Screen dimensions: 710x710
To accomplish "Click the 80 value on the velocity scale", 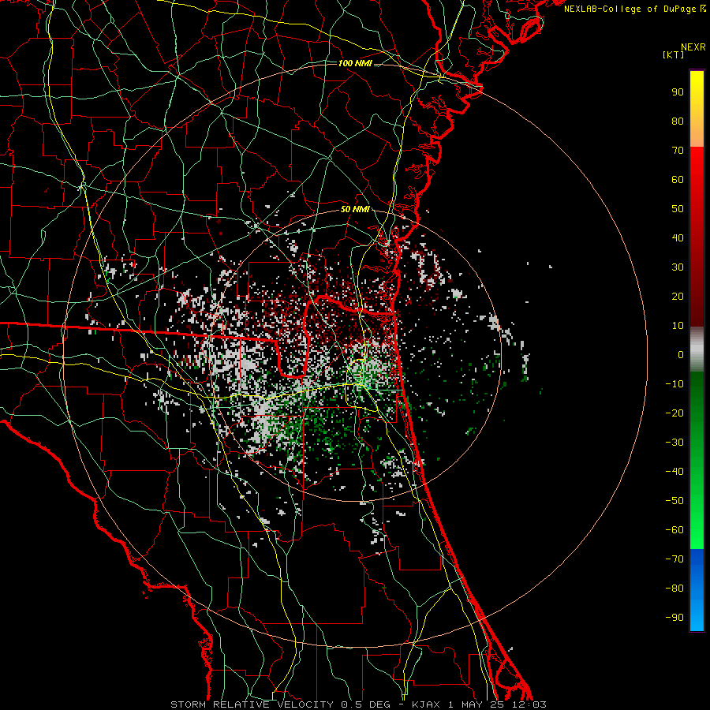I will [x=678, y=121].
